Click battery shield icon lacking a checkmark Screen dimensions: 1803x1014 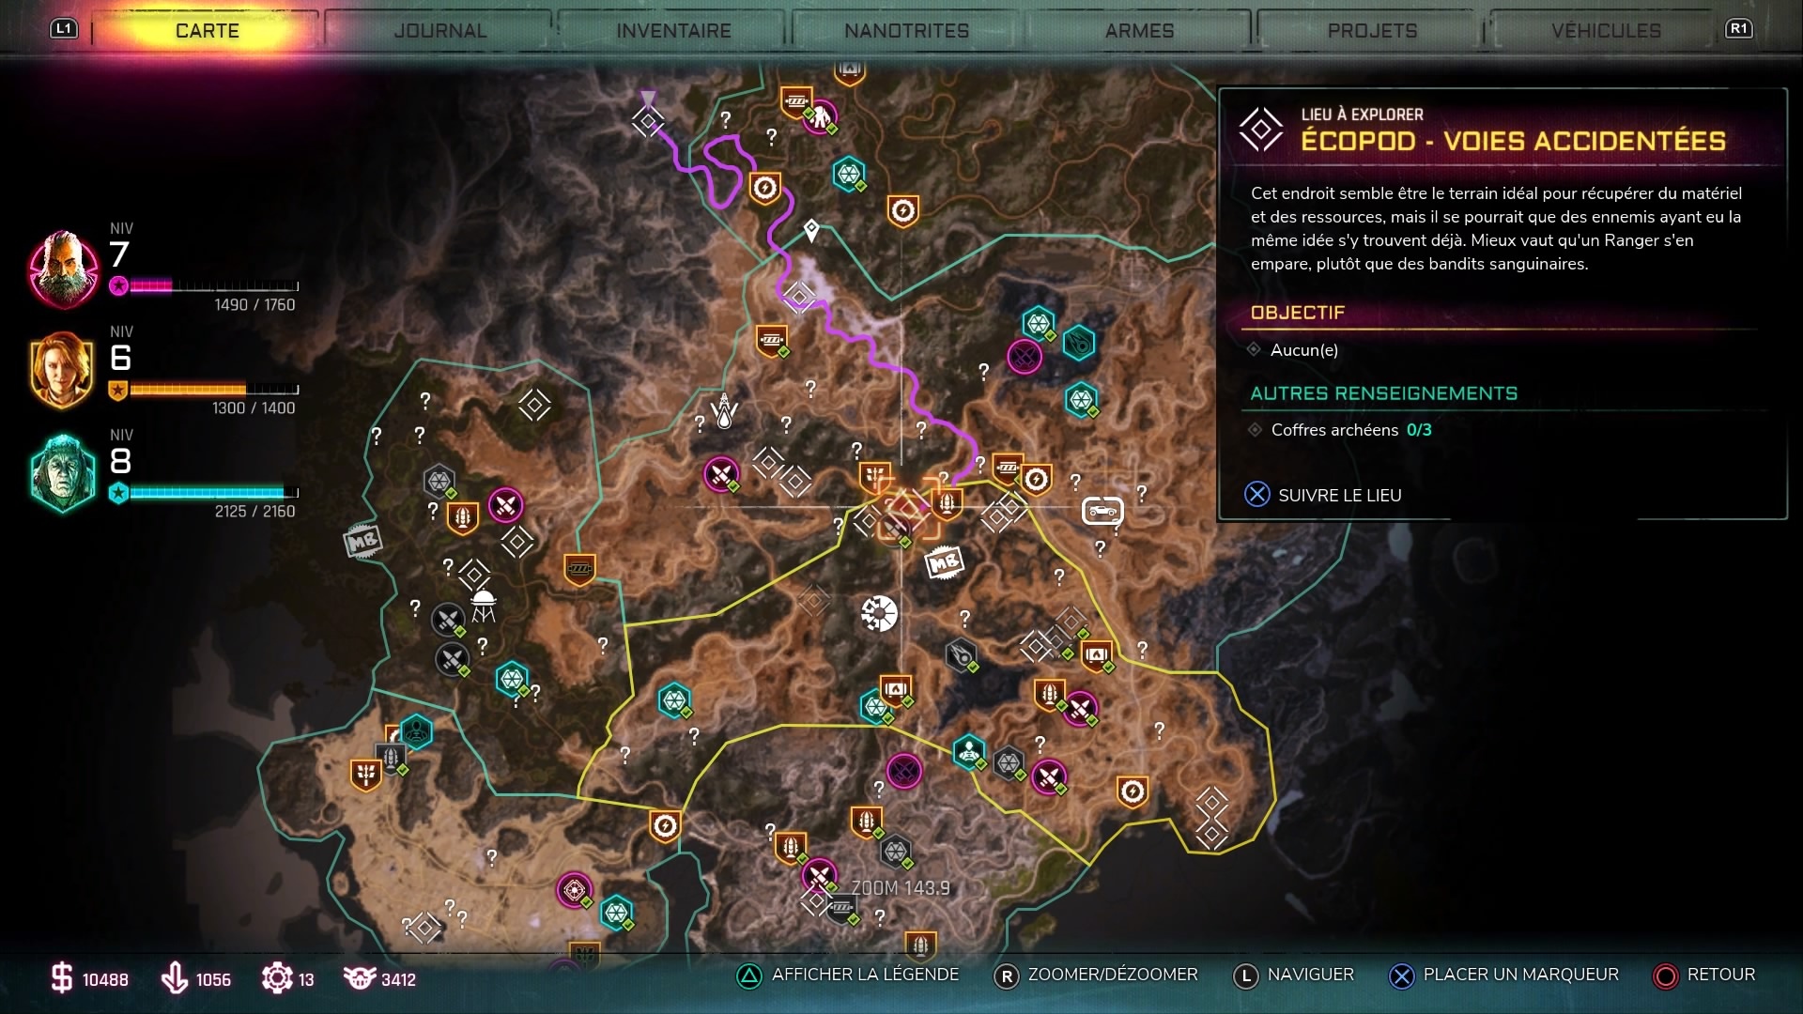(x=579, y=569)
